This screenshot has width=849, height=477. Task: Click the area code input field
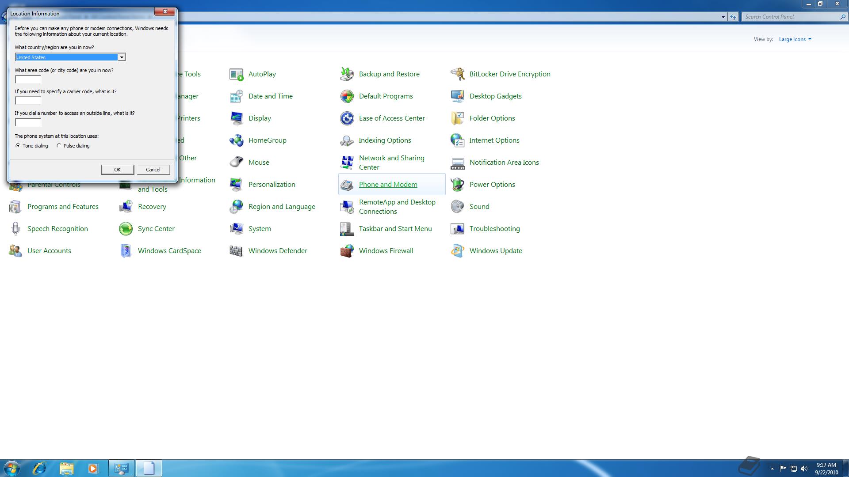(x=28, y=79)
